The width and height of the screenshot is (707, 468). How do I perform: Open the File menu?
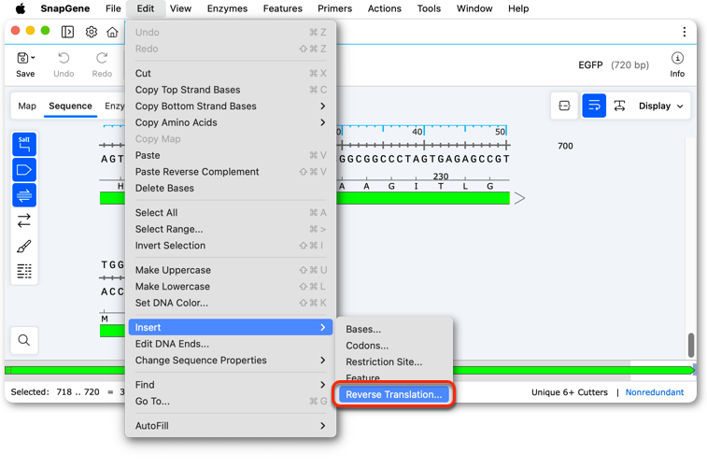(113, 8)
